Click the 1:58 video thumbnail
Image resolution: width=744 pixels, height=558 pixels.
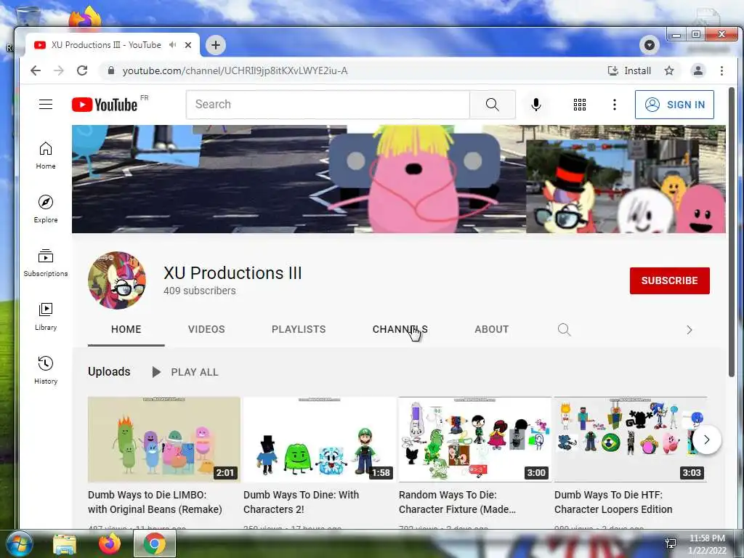click(x=320, y=440)
